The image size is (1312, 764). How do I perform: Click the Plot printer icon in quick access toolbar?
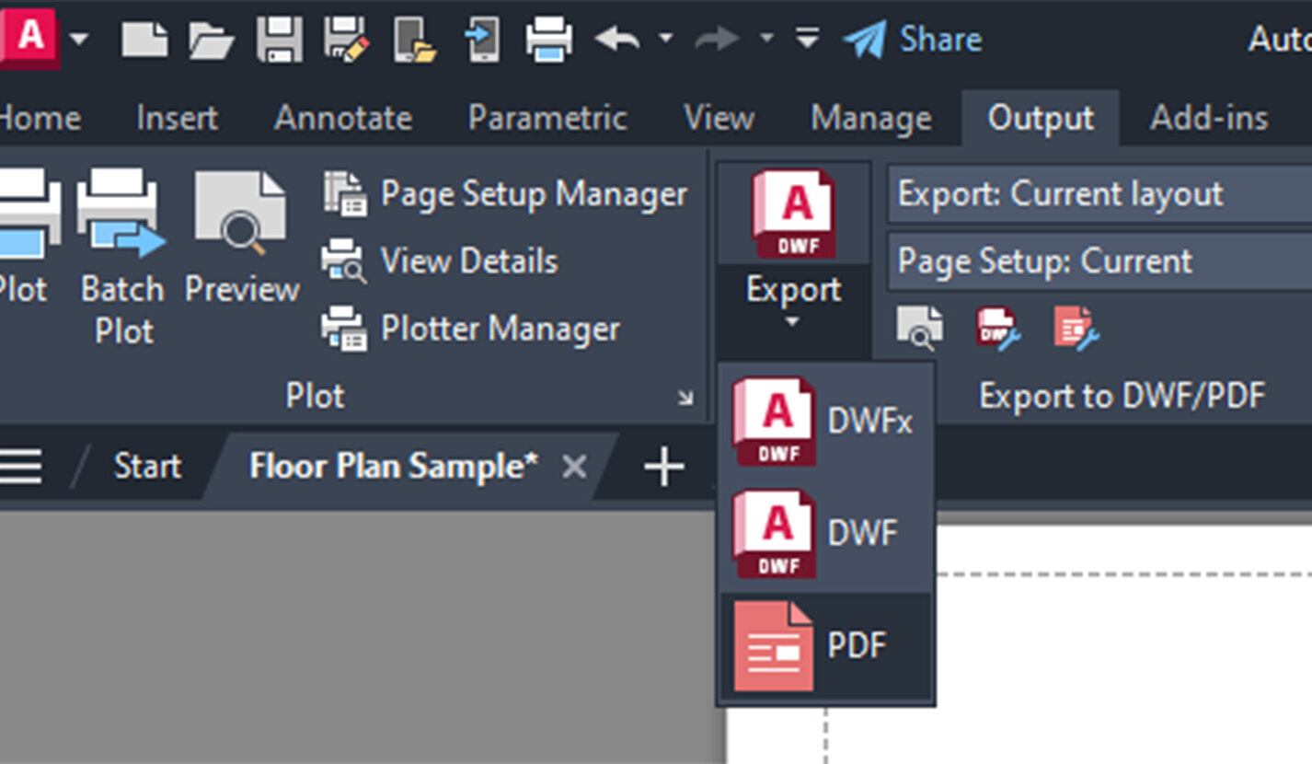[549, 41]
